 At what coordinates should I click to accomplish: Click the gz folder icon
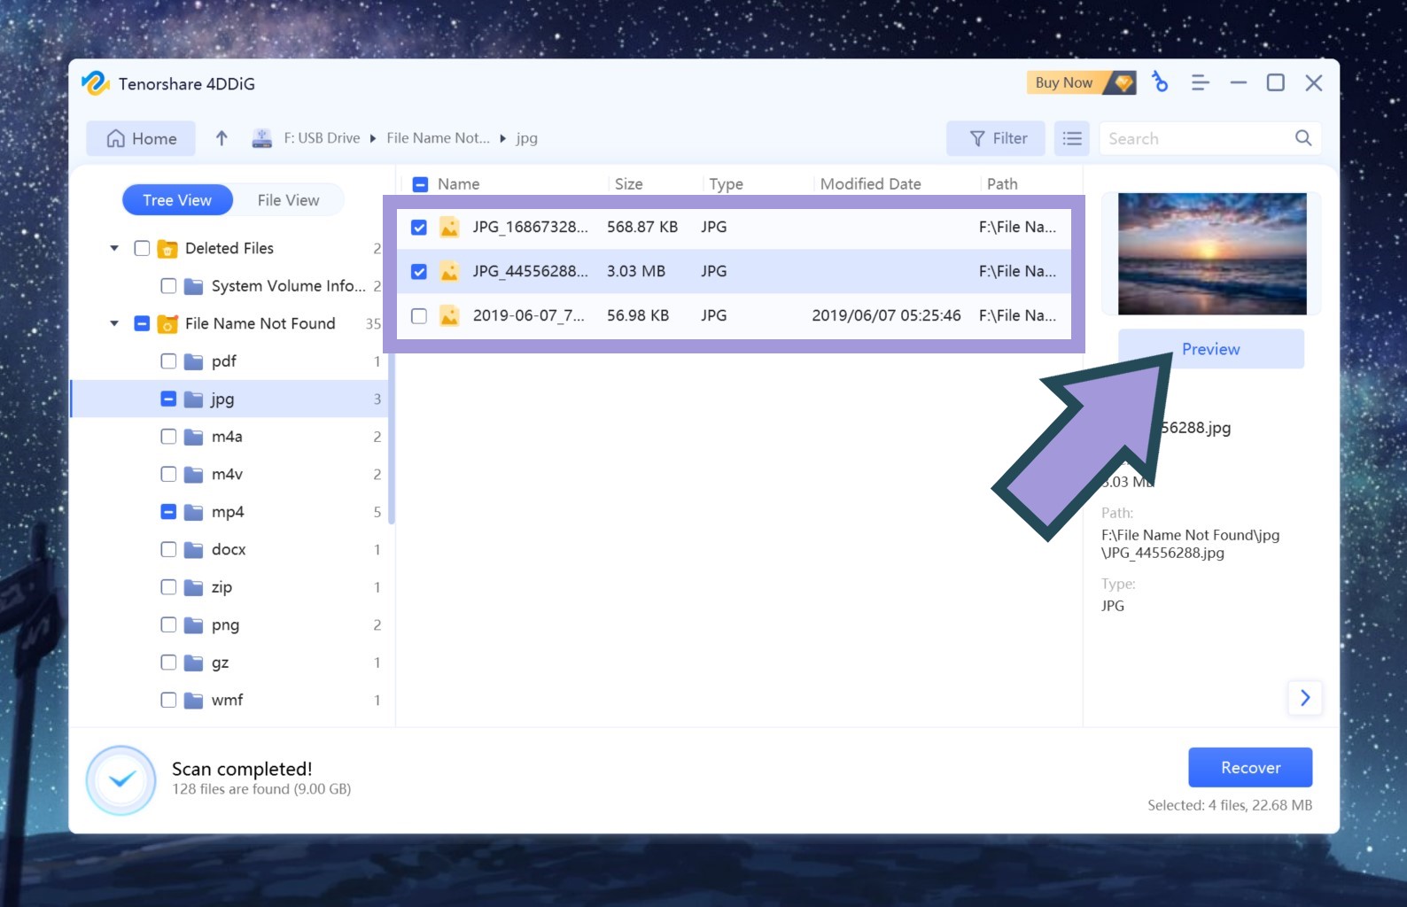pos(194,663)
